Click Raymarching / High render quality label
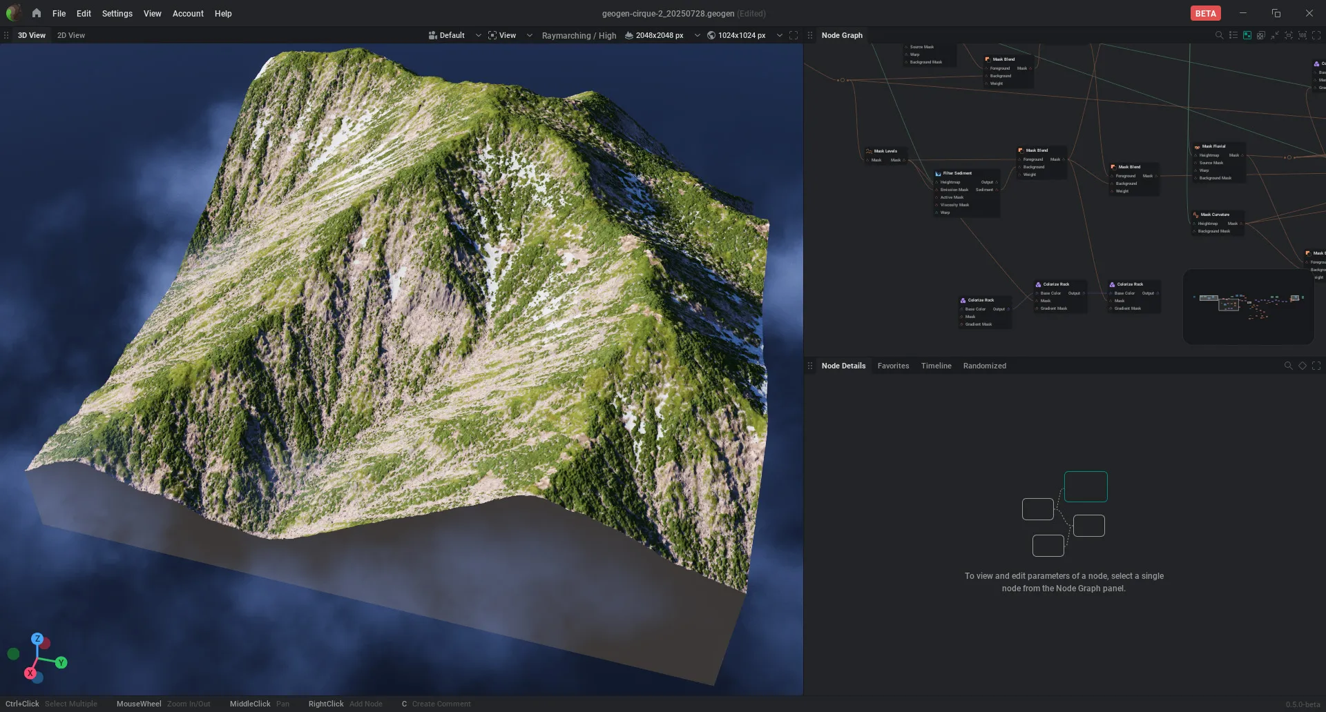 (579, 35)
